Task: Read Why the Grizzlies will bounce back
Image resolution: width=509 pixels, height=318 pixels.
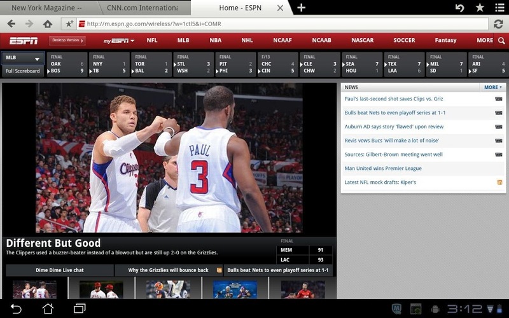Action: pyautogui.click(x=168, y=270)
